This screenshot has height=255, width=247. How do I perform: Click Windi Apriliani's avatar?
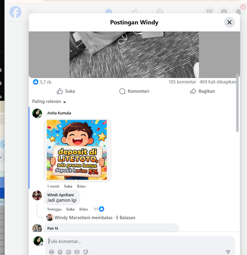[x=37, y=195]
